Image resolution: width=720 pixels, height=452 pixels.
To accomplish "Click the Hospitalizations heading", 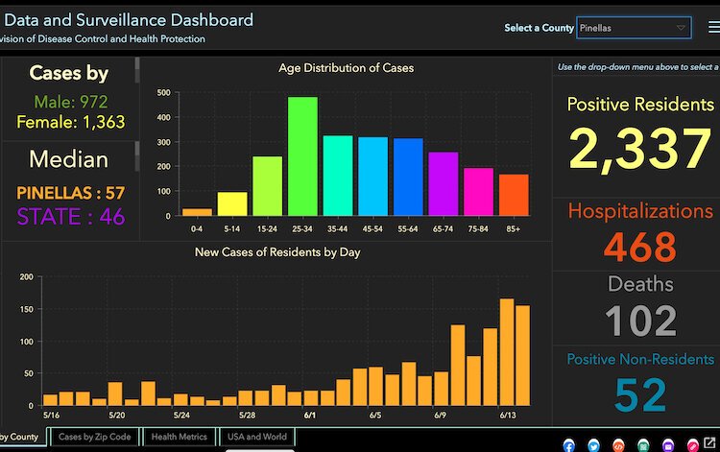I will click(x=640, y=211).
